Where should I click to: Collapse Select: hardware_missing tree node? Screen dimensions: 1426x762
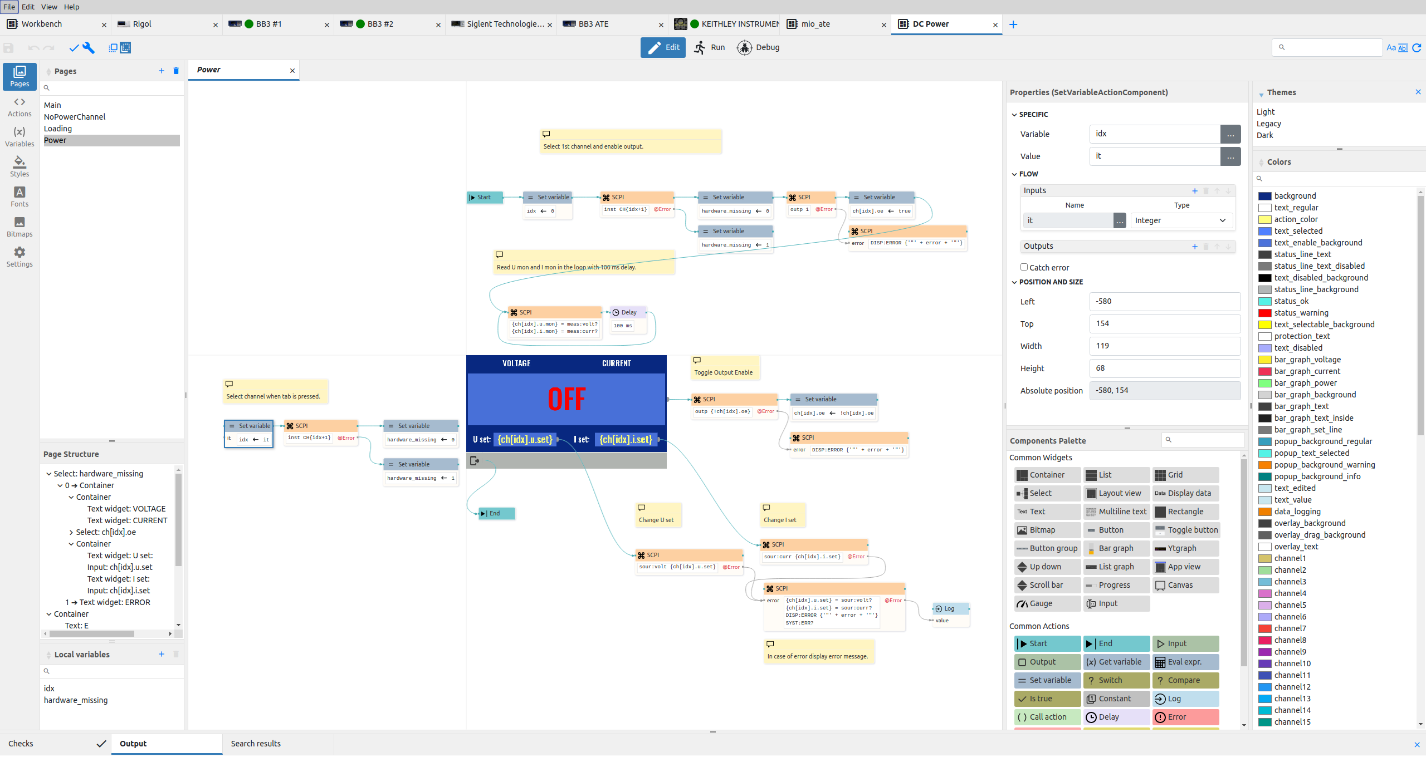(49, 474)
